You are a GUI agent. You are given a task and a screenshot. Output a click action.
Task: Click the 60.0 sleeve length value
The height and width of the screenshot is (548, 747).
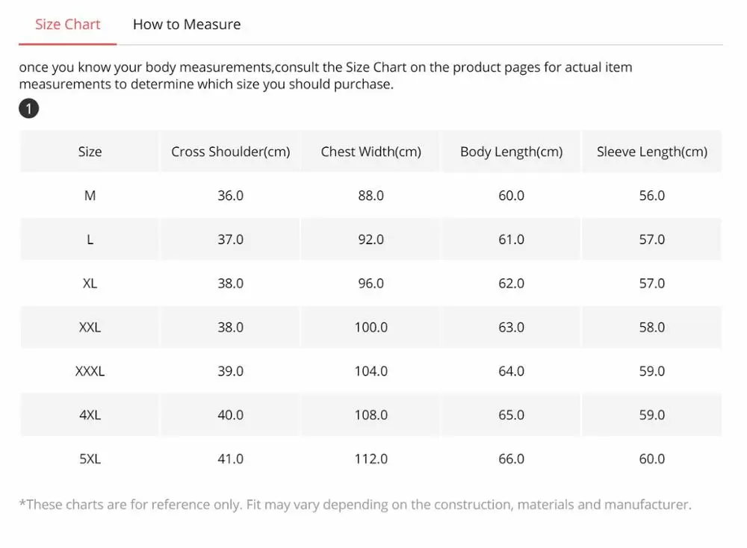[x=651, y=459]
